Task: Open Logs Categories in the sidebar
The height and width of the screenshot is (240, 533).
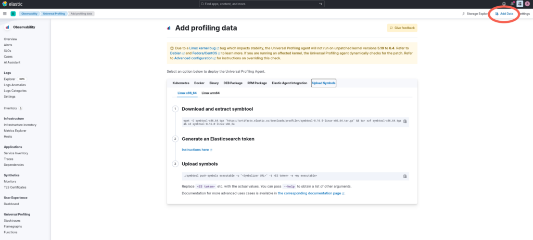Action: (15, 90)
